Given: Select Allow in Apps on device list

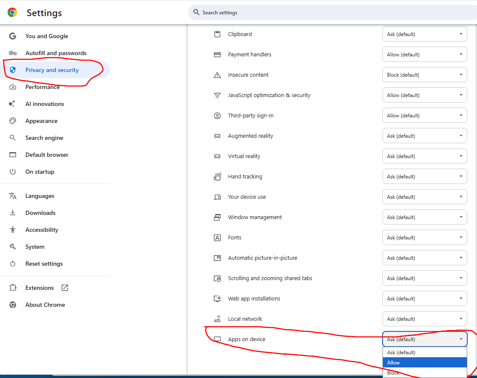Looking at the screenshot, I should [x=424, y=362].
